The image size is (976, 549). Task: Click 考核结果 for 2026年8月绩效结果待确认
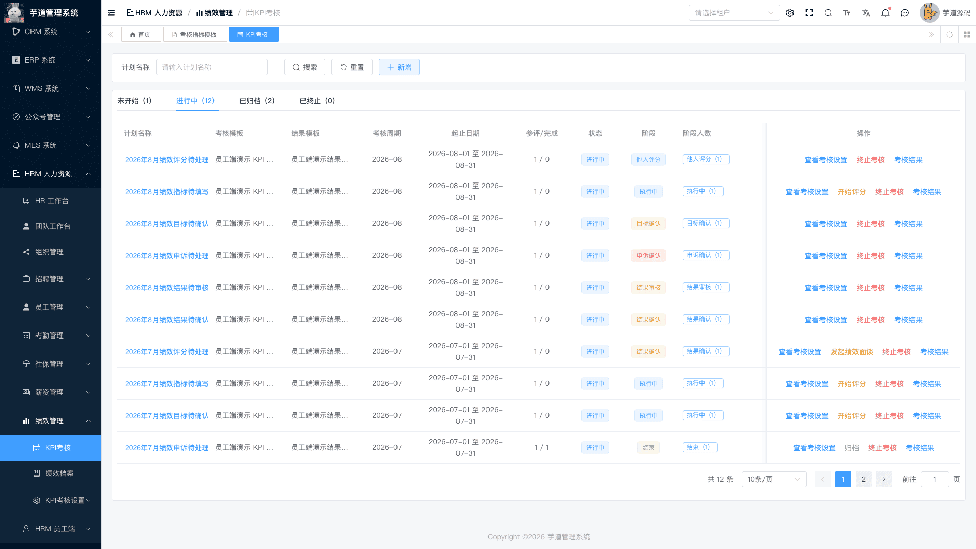coord(908,320)
